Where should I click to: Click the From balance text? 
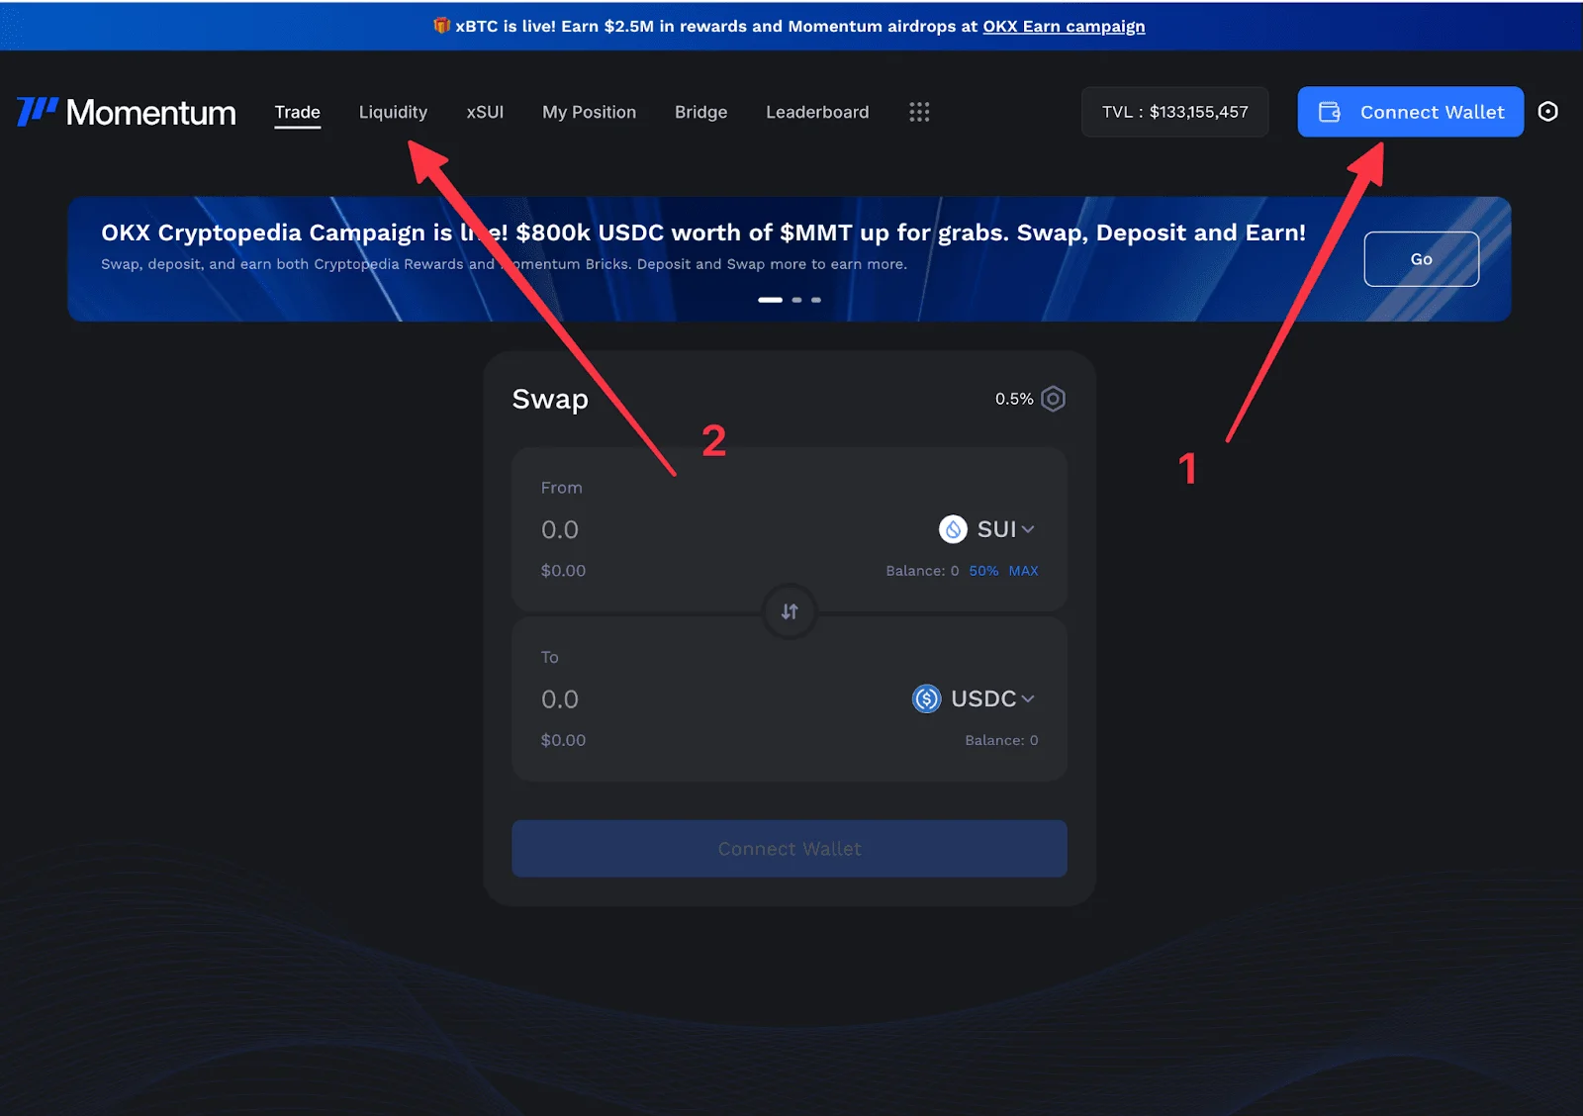(x=922, y=571)
